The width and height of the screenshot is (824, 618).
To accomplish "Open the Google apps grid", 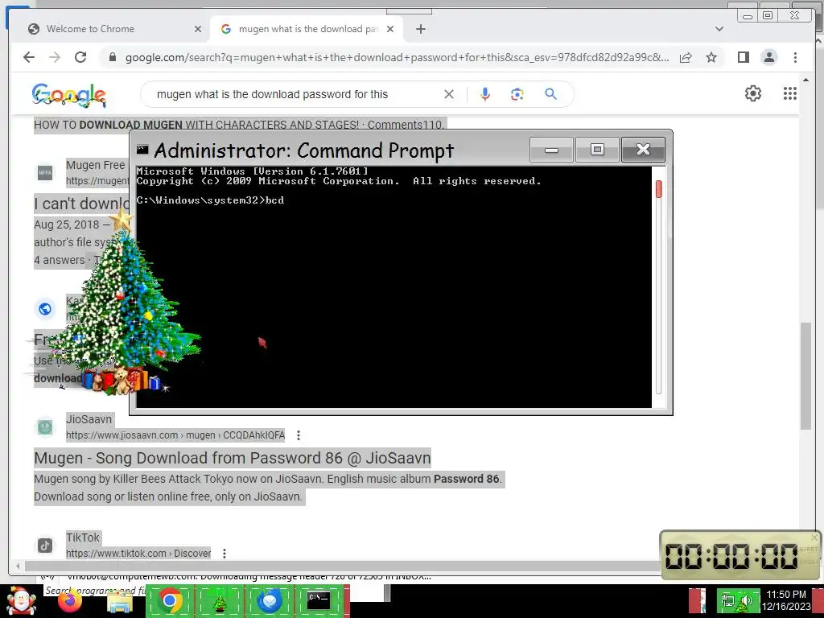I will click(x=790, y=93).
